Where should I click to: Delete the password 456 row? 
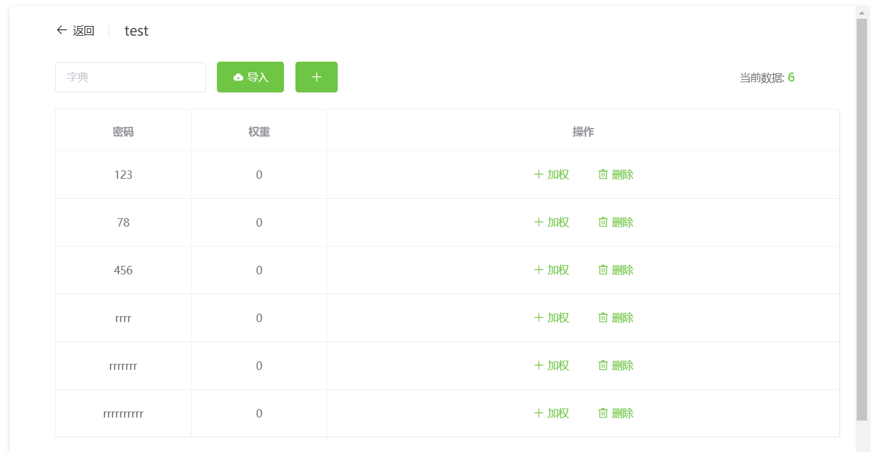point(616,270)
